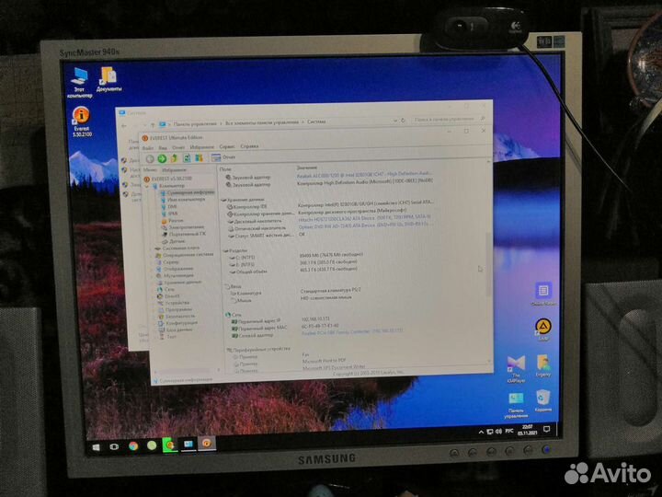Open the Вид menu in EVEREST
Image resolution: width=662 pixels, height=497 pixels.
pyautogui.click(x=163, y=148)
